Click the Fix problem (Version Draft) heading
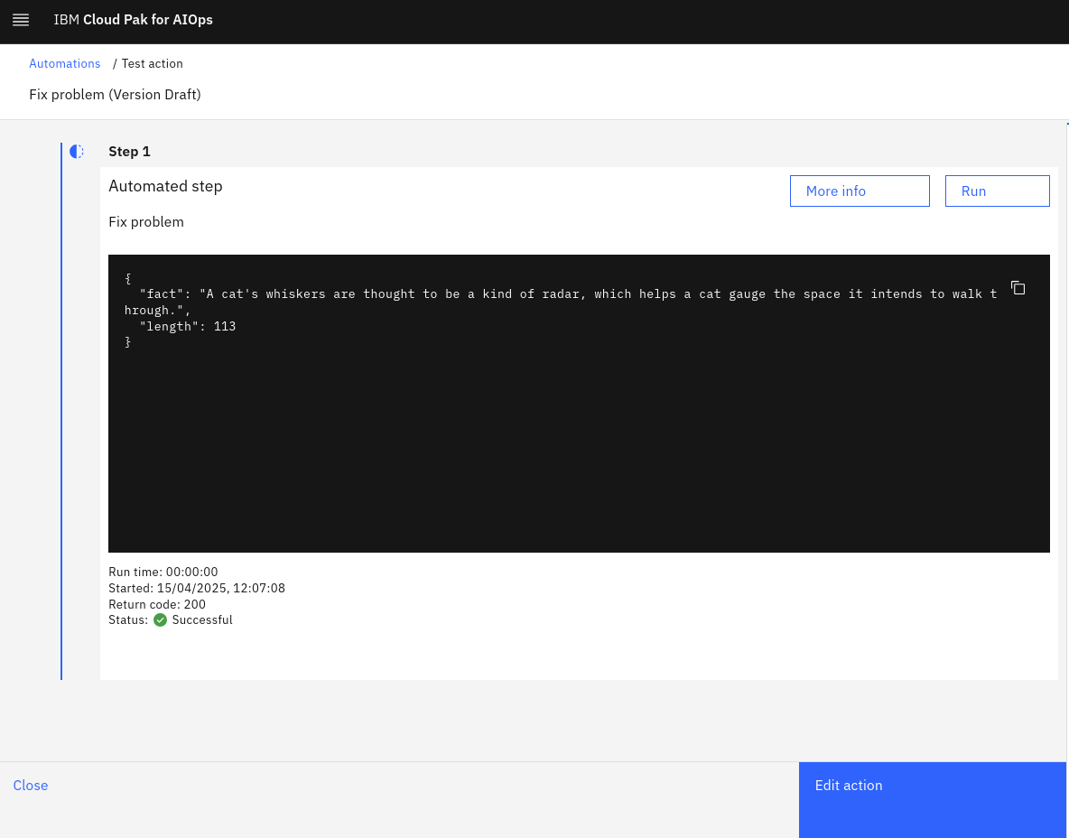 [x=116, y=94]
